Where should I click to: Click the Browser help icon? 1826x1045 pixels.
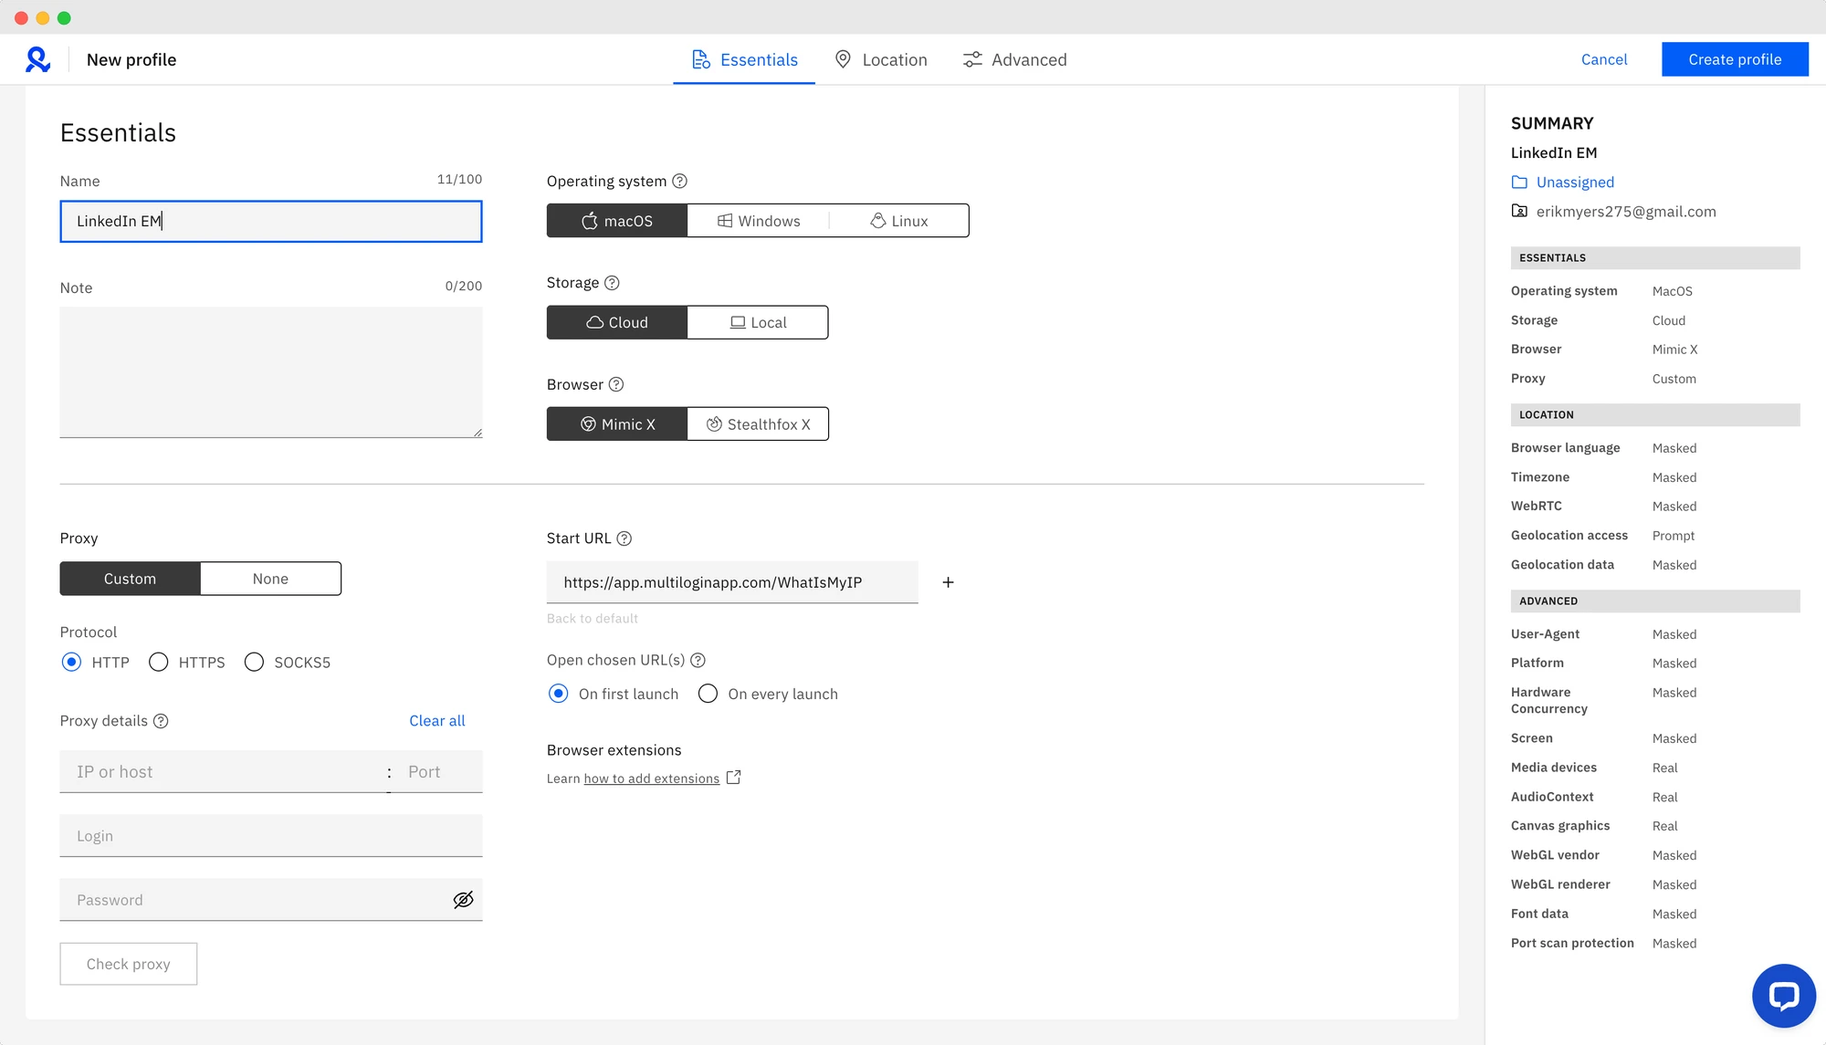(x=616, y=384)
